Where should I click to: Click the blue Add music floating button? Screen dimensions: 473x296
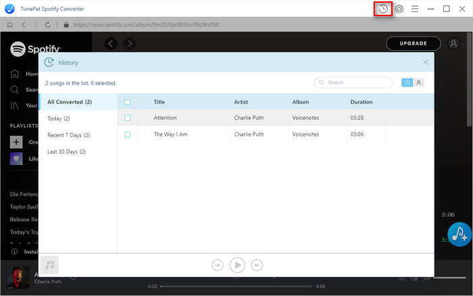point(459,234)
